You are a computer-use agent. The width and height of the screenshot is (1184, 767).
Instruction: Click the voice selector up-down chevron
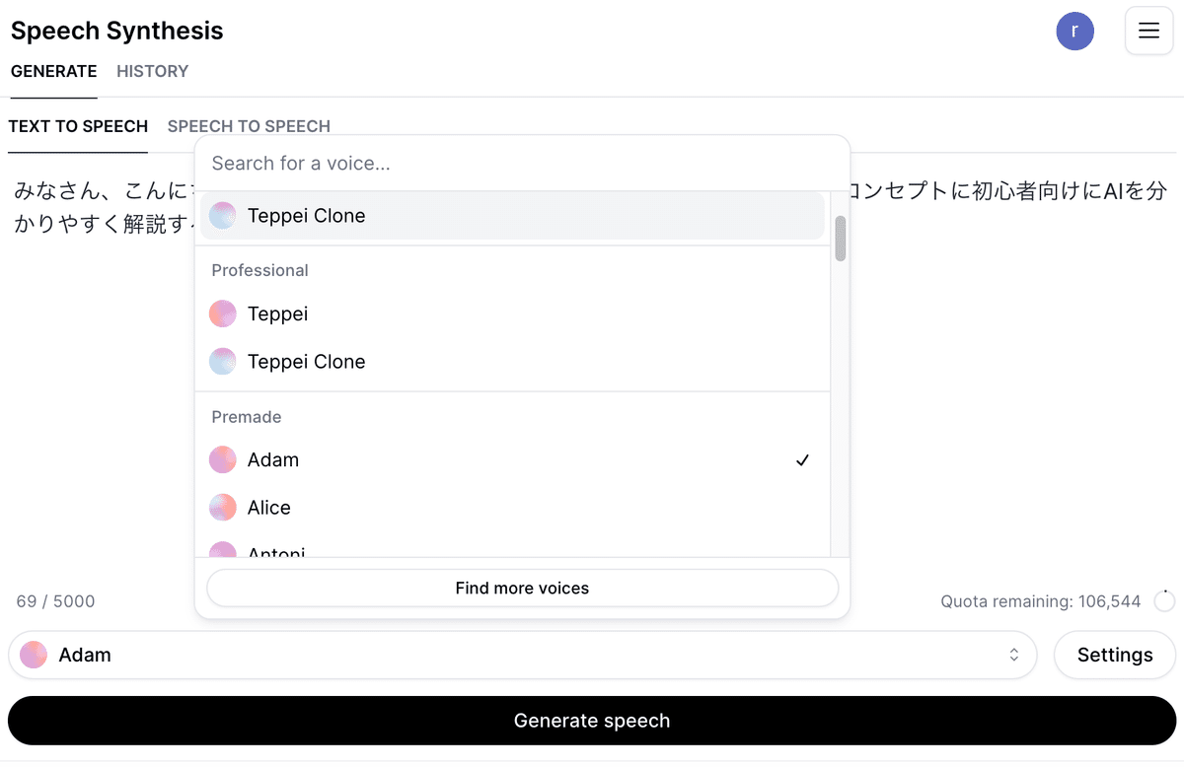pos(1013,655)
